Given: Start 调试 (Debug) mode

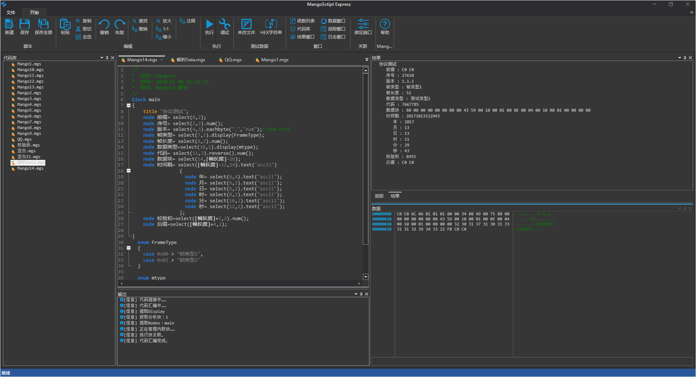Looking at the screenshot, I should pos(225,27).
